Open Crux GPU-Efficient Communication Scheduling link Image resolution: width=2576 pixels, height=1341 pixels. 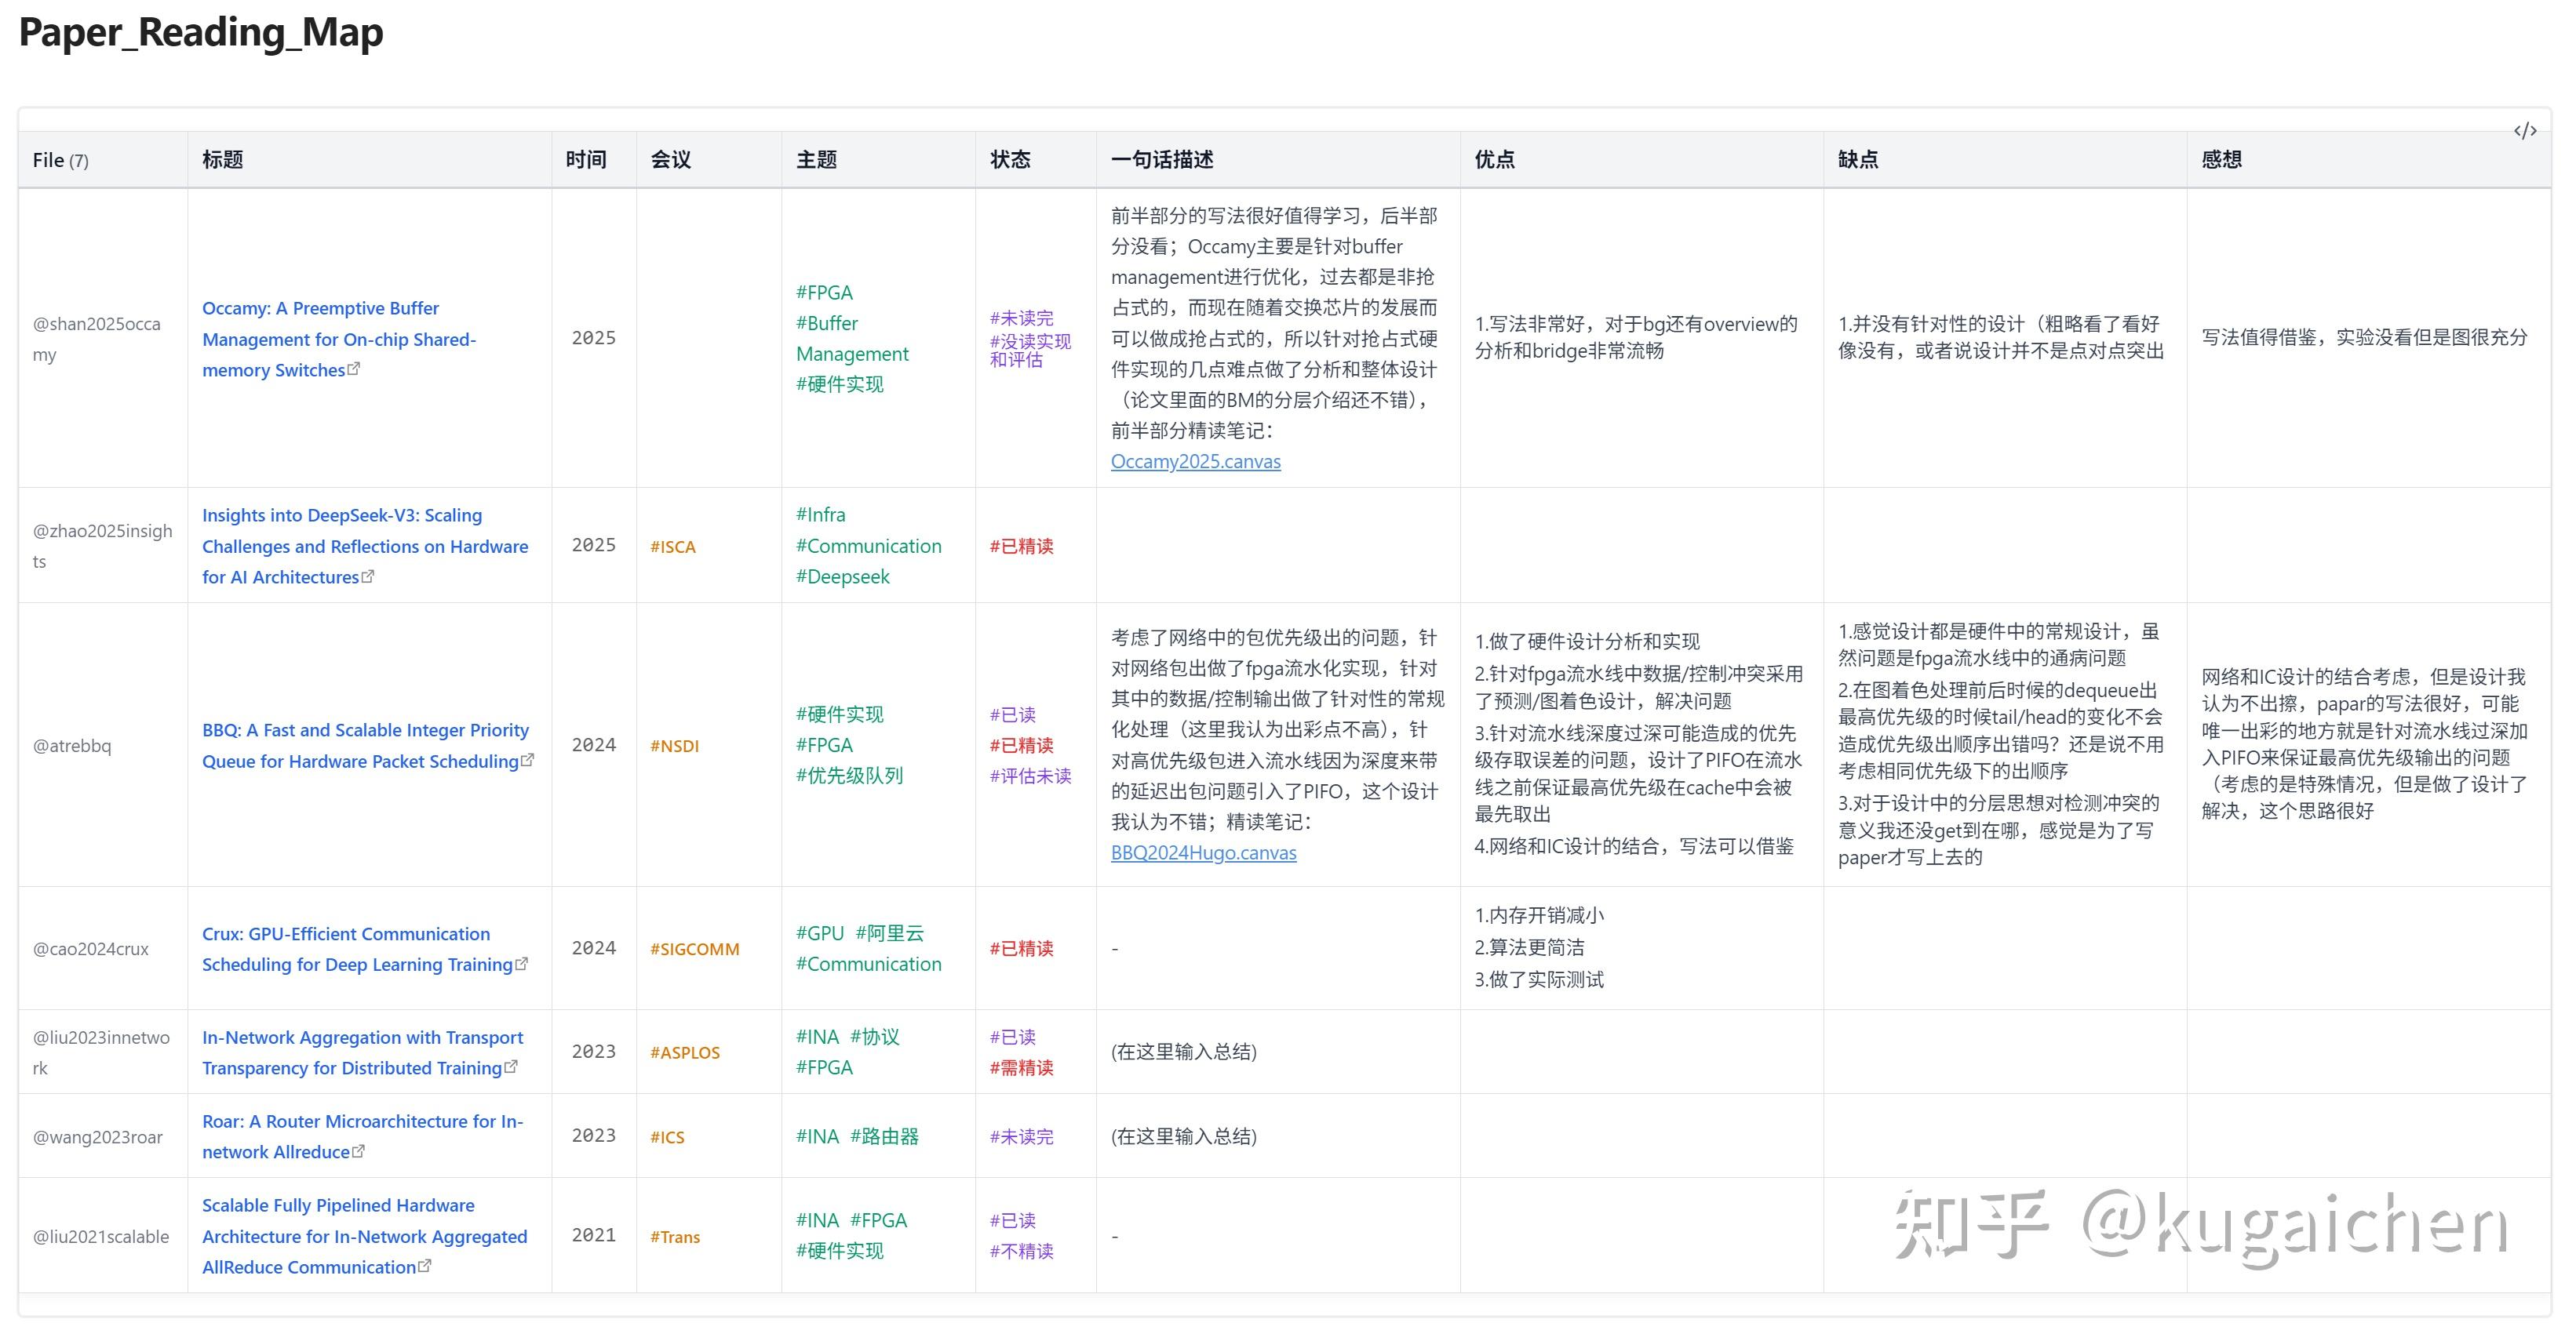pos(357,950)
